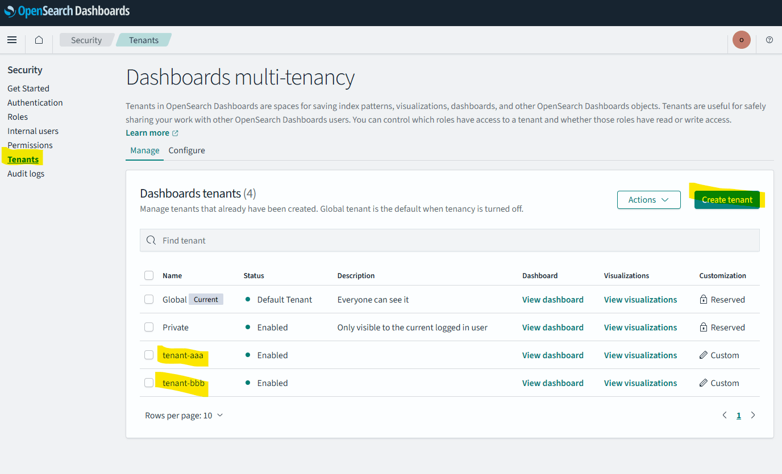Check the tenant-bbb checkbox
This screenshot has width=782, height=474.
click(x=149, y=383)
